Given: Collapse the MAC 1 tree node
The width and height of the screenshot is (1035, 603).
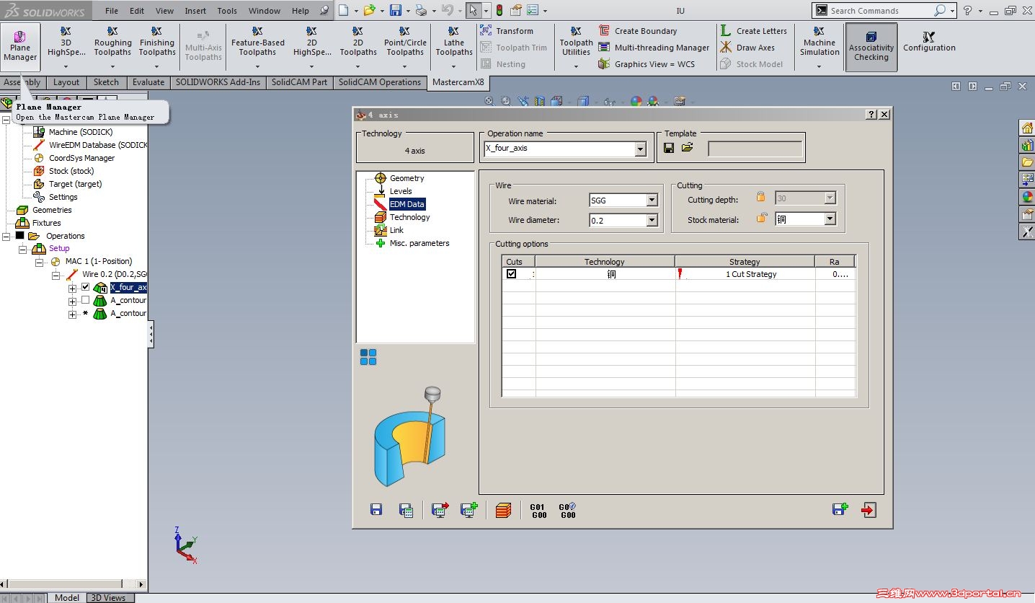Looking at the screenshot, I should 39,262.
